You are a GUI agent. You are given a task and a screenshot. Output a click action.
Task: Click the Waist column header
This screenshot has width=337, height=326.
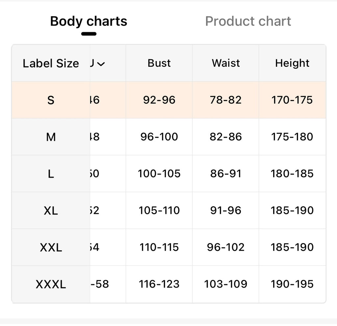[x=226, y=63]
